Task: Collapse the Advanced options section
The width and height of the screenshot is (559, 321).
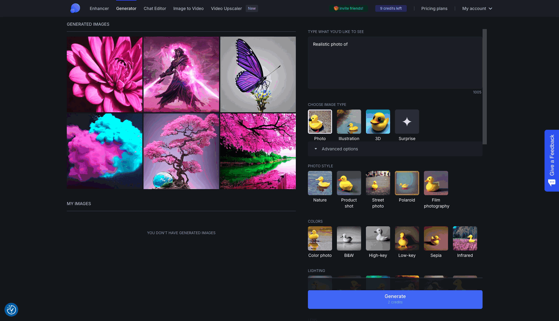Action: tap(395, 149)
